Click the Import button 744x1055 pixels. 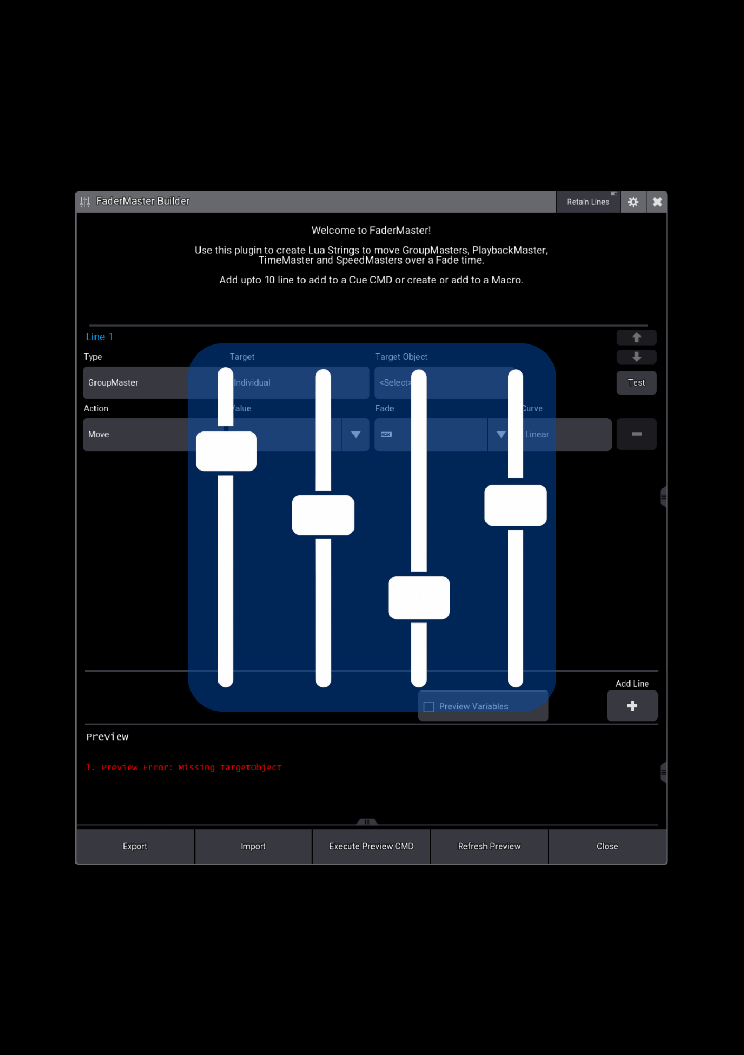253,846
